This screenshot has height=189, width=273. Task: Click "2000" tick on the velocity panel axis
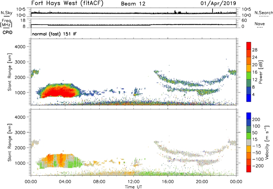pyautogui.click(x=20, y=148)
